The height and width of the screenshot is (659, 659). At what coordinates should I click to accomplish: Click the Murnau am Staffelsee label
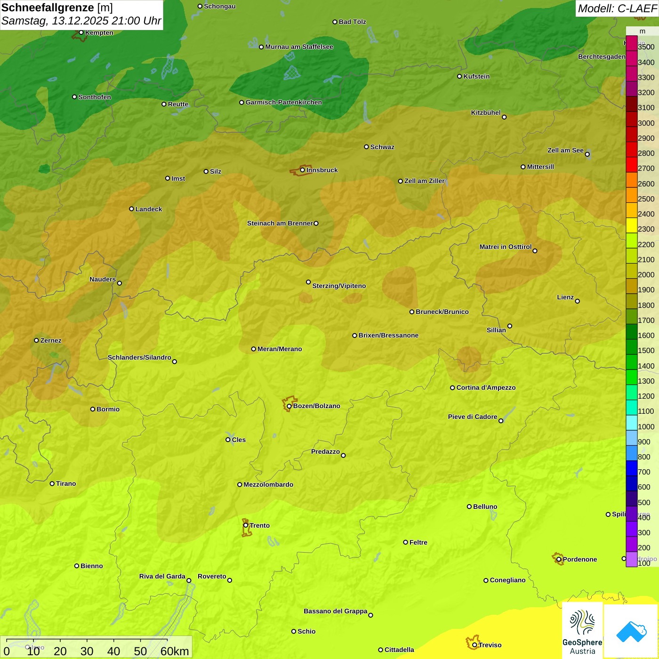click(x=299, y=47)
